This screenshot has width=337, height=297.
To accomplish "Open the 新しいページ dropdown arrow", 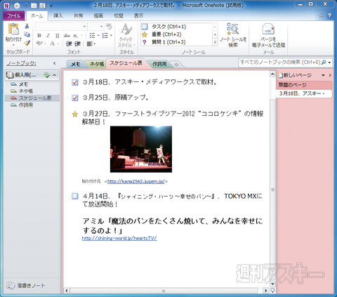I will 323,75.
